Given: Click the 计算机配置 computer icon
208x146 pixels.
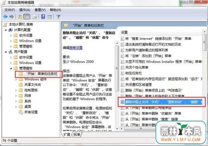Looking at the screenshot, I should (10, 30).
